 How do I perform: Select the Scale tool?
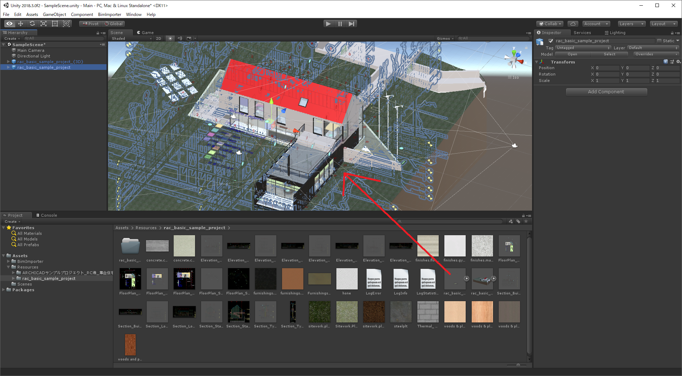click(43, 23)
